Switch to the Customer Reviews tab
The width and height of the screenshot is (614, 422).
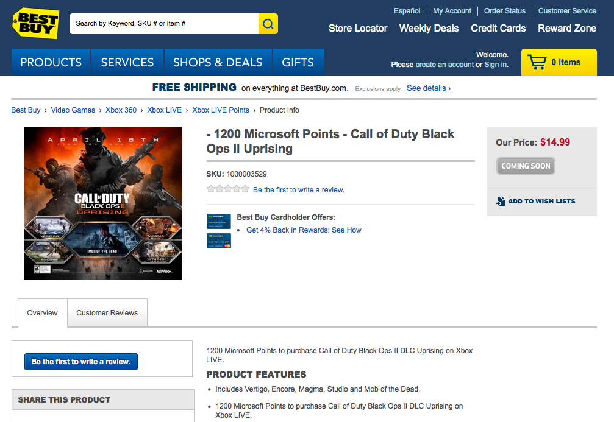click(107, 313)
